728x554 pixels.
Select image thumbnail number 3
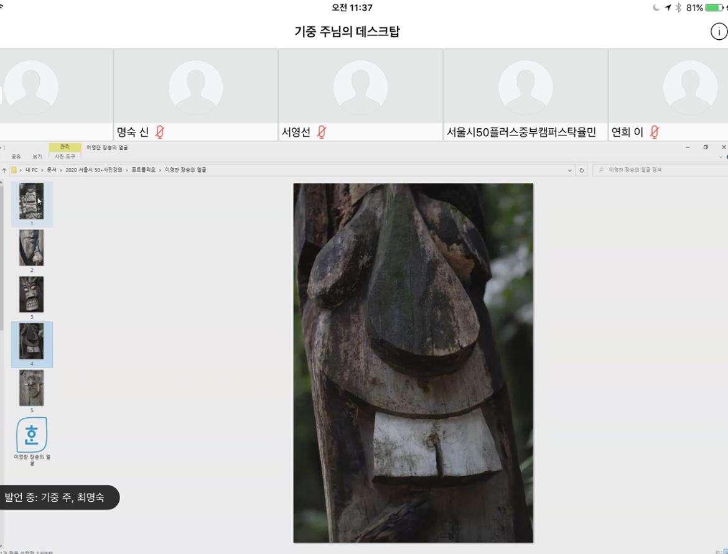point(31,295)
